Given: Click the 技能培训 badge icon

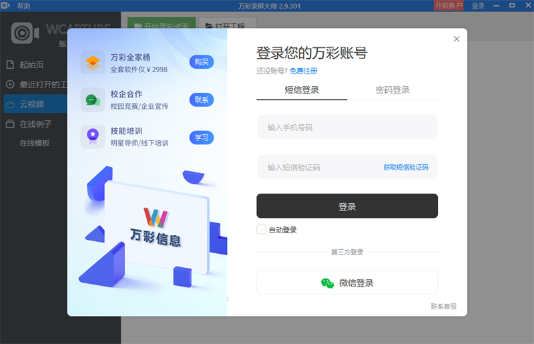Looking at the screenshot, I should pyautogui.click(x=93, y=137).
